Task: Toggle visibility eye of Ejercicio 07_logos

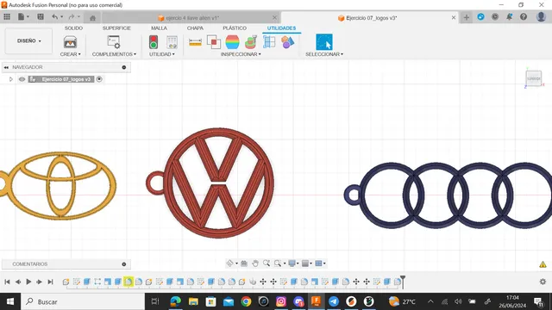Action: pos(22,79)
